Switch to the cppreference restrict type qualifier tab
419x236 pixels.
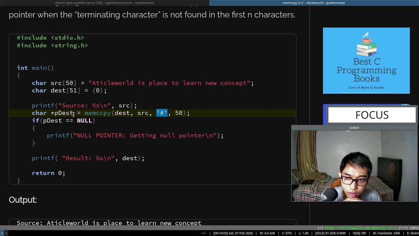[x=105, y=3]
